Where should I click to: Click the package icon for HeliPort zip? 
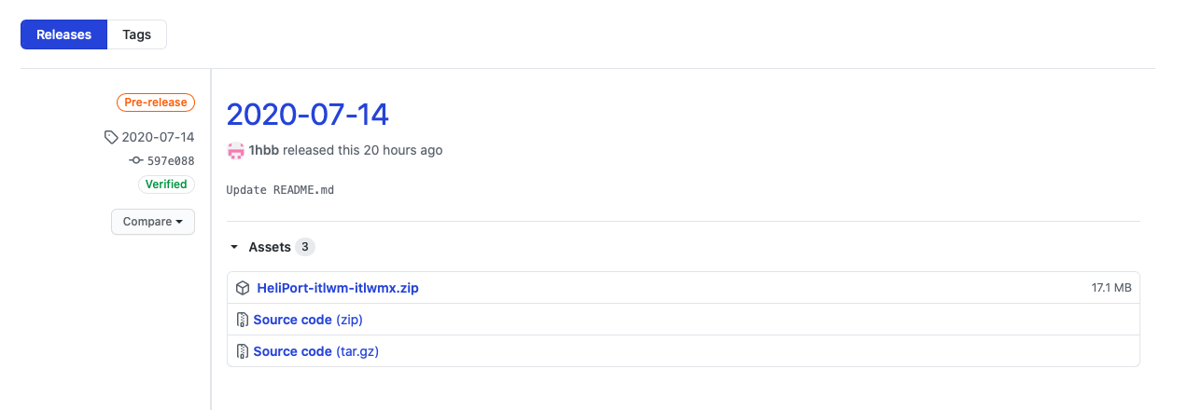tap(243, 288)
